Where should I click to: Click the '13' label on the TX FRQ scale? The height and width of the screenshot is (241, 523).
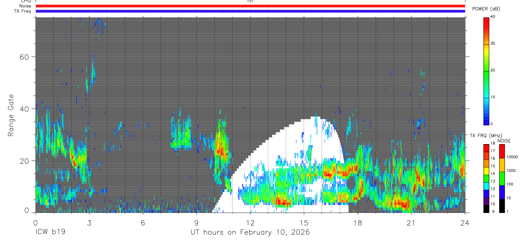[x=493, y=181]
